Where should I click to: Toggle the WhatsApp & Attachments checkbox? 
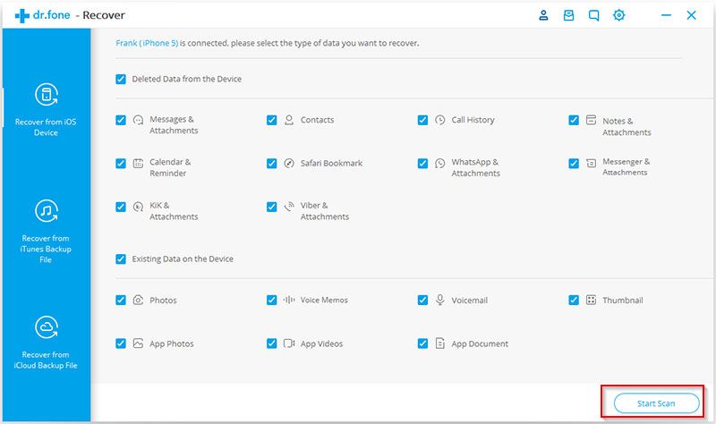point(422,164)
